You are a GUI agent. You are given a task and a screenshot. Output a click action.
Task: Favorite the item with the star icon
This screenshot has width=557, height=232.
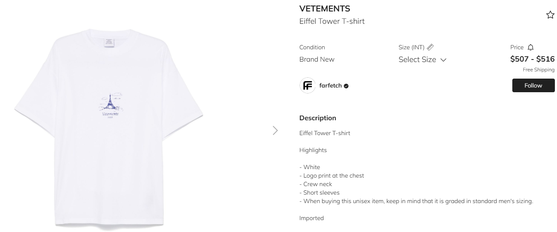[550, 15]
